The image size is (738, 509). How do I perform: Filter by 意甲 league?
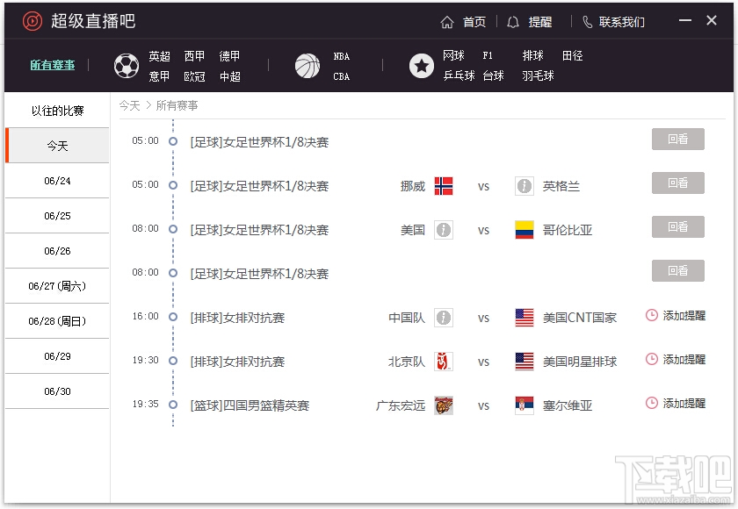point(159,76)
